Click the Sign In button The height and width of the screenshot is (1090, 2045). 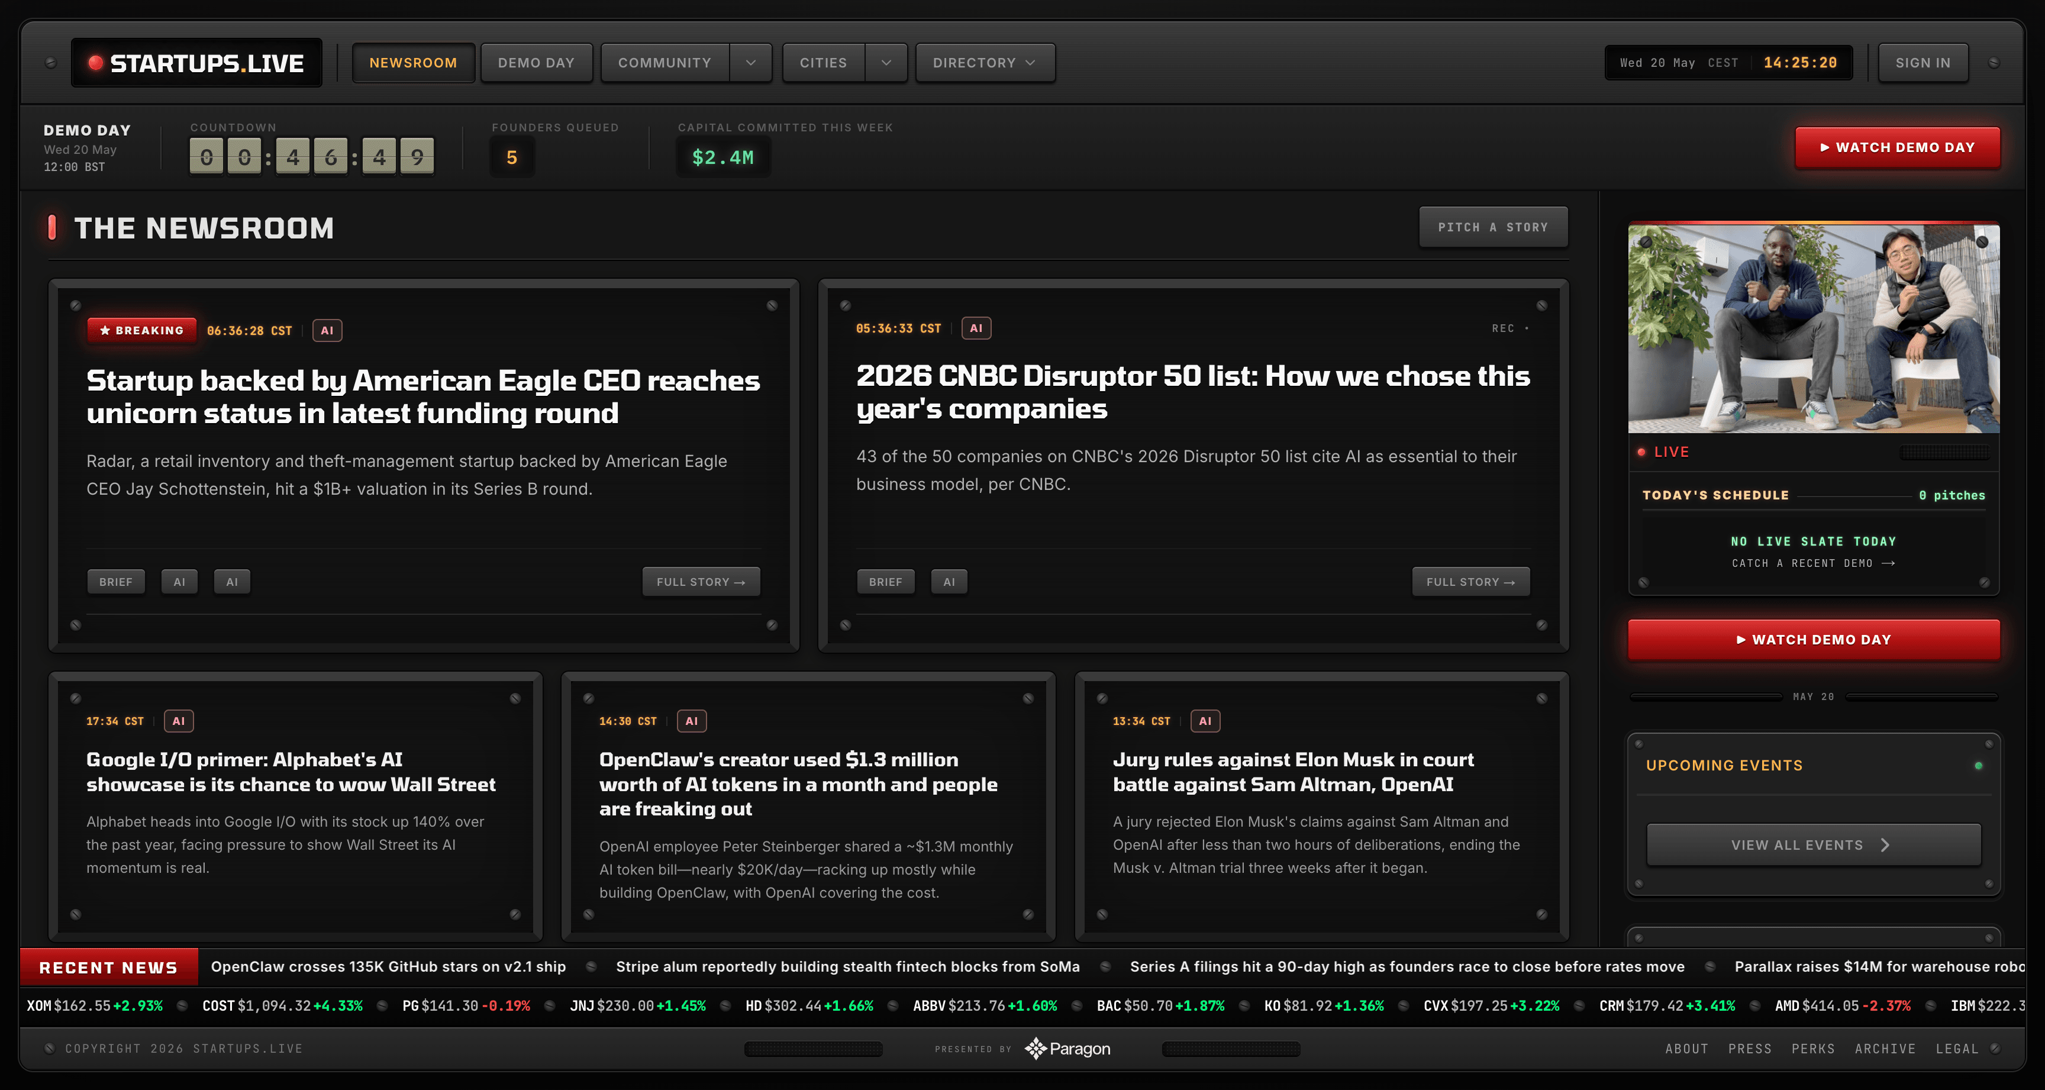pos(1923,63)
